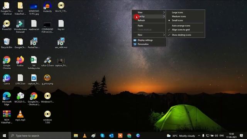
Task: Select the rufus-2.0.exe icon
Action: [x=47, y=61]
